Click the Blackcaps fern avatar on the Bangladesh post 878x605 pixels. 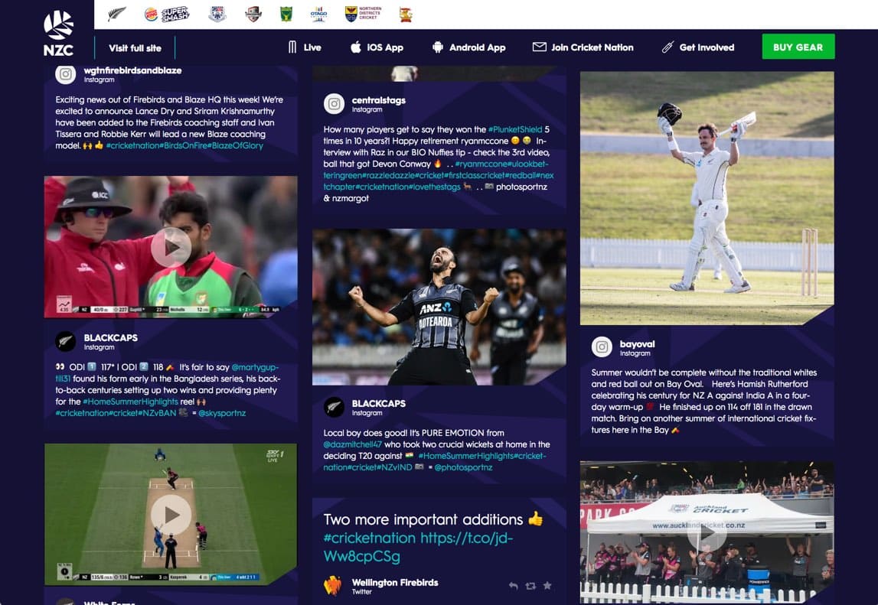66,341
